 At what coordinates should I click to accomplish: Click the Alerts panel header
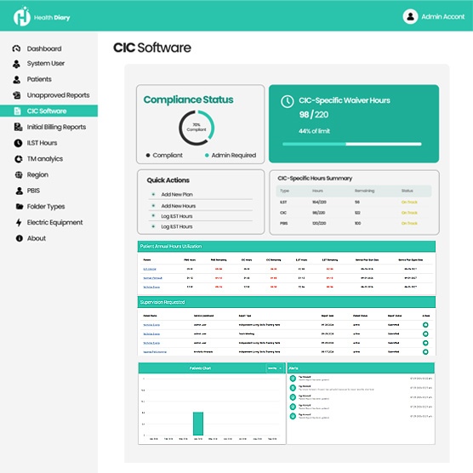(x=361, y=368)
